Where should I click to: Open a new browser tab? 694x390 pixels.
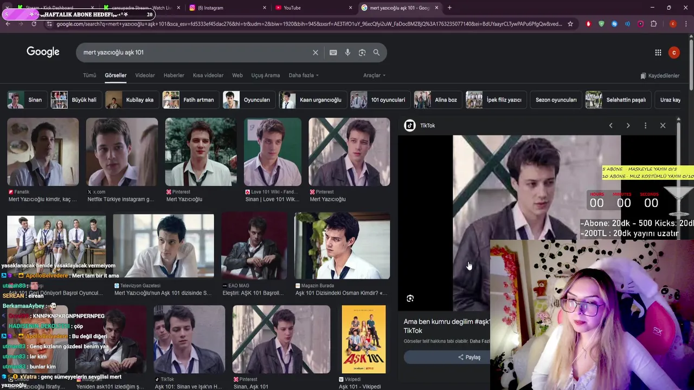click(x=449, y=8)
